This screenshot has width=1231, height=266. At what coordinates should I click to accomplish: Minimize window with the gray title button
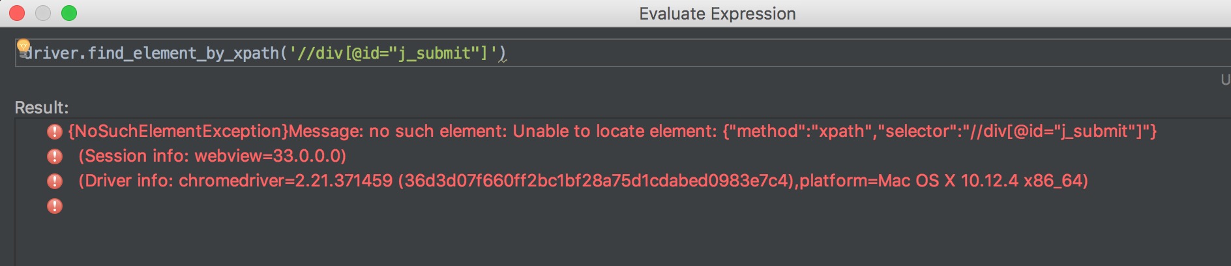[43, 13]
